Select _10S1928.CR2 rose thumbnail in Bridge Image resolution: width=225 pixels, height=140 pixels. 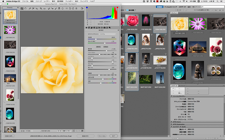pyautogui.click(x=132, y=20)
